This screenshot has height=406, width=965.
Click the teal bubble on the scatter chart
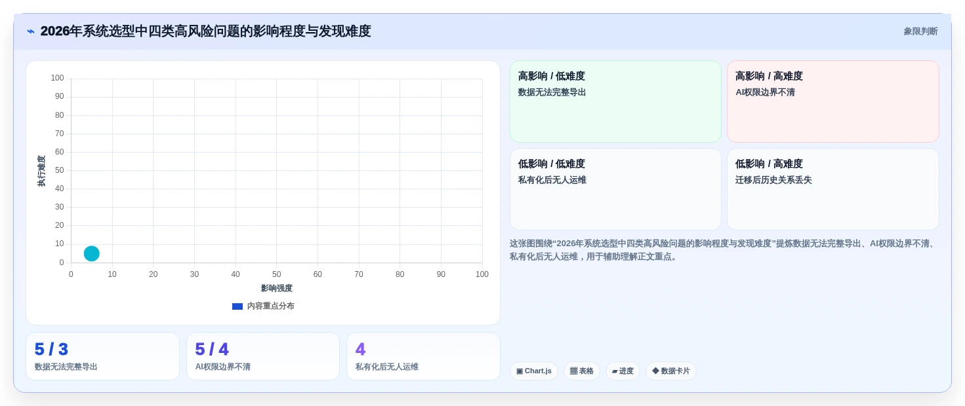coord(92,253)
